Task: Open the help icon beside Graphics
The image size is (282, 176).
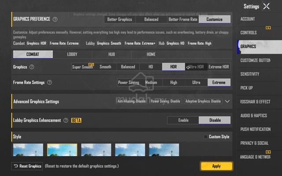Action: coord(32,67)
